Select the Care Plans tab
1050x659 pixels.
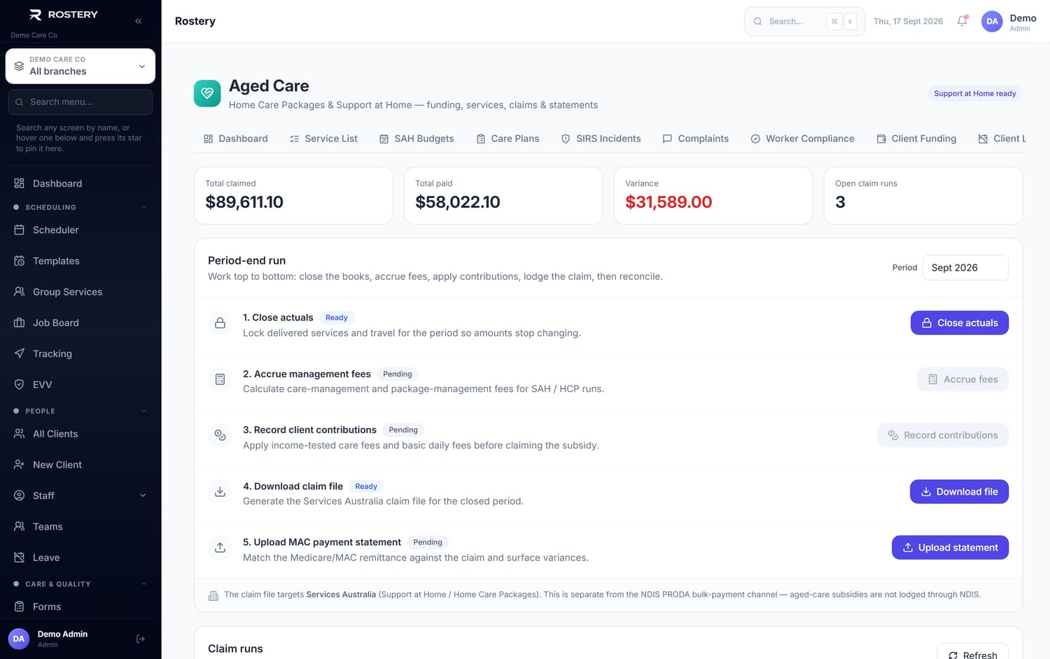(507, 139)
